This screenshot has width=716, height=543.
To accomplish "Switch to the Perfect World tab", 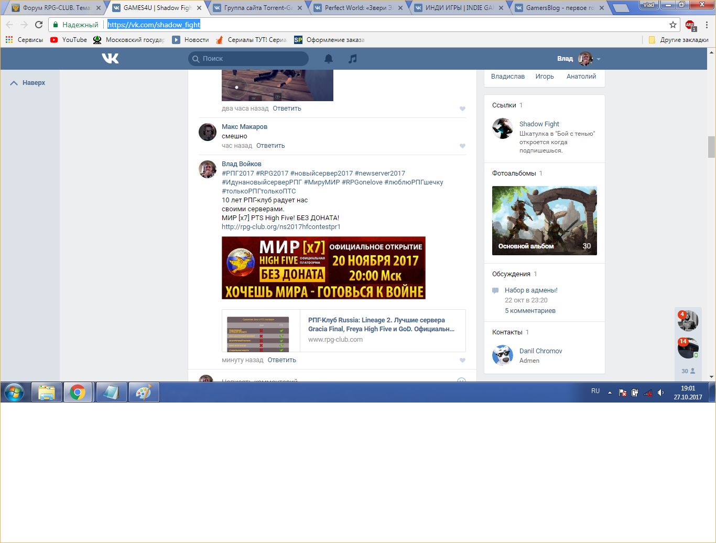I will point(359,8).
